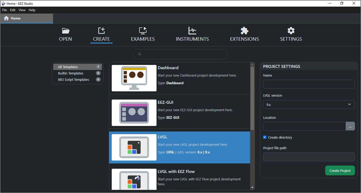Click the template list scroll up arrow
Image resolution: width=361 pixels, height=193 pixels.
[252, 65]
